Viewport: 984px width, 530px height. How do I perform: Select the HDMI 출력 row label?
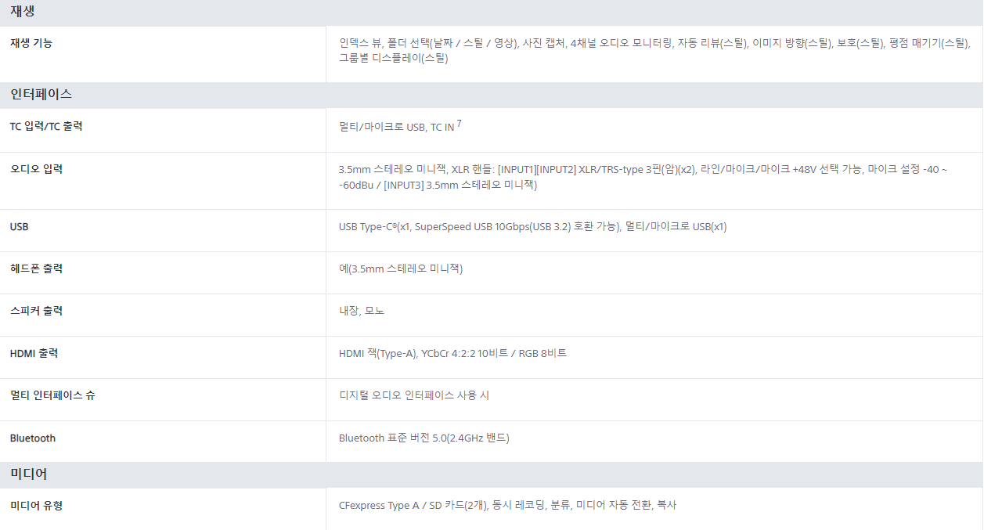[x=34, y=353]
